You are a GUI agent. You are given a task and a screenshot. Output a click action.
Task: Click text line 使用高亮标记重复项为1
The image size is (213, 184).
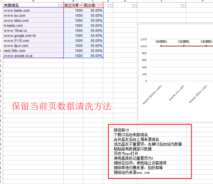133,158
